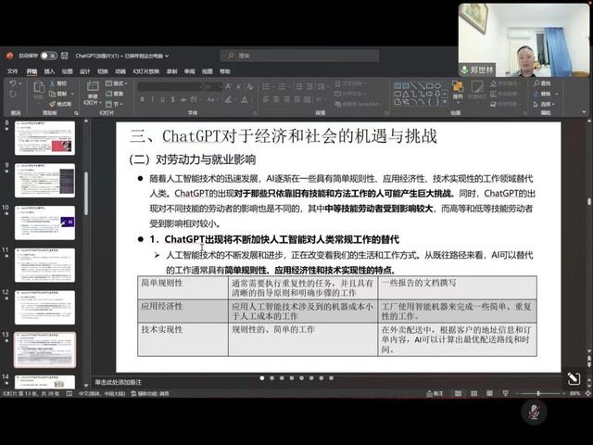Select slide 8 thumbnail
593x445 pixels.
(x=44, y=138)
